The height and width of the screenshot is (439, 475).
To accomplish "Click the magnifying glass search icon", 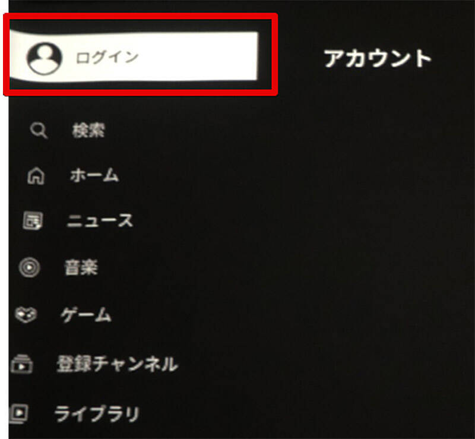I will [39, 130].
